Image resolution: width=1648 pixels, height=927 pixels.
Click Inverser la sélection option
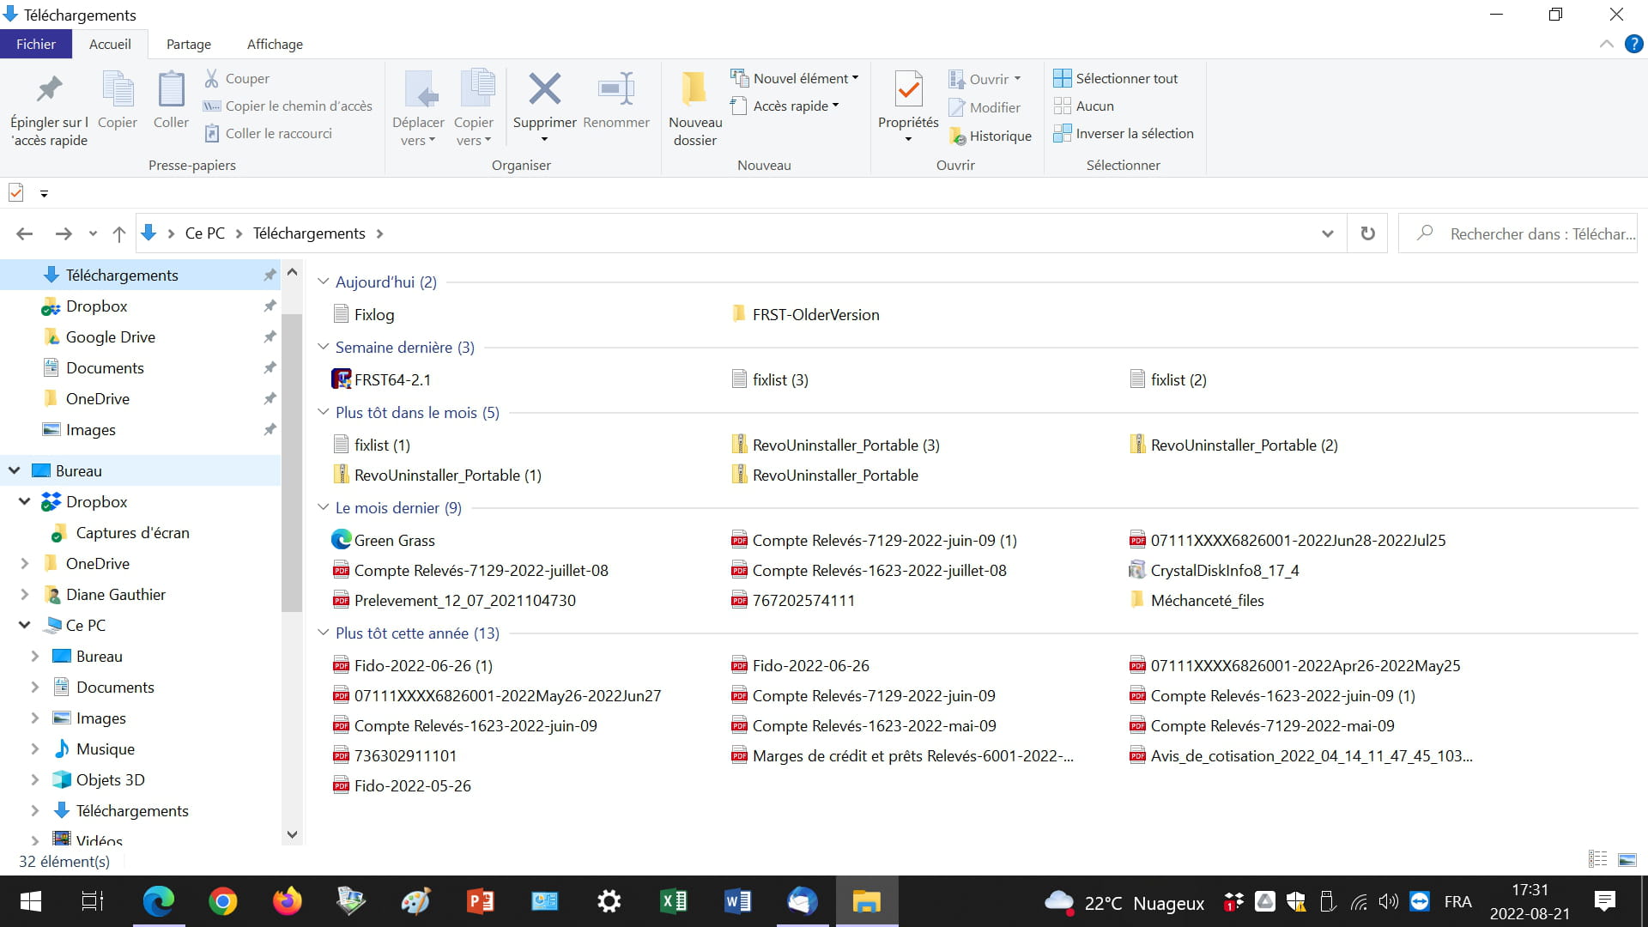[1133, 133]
